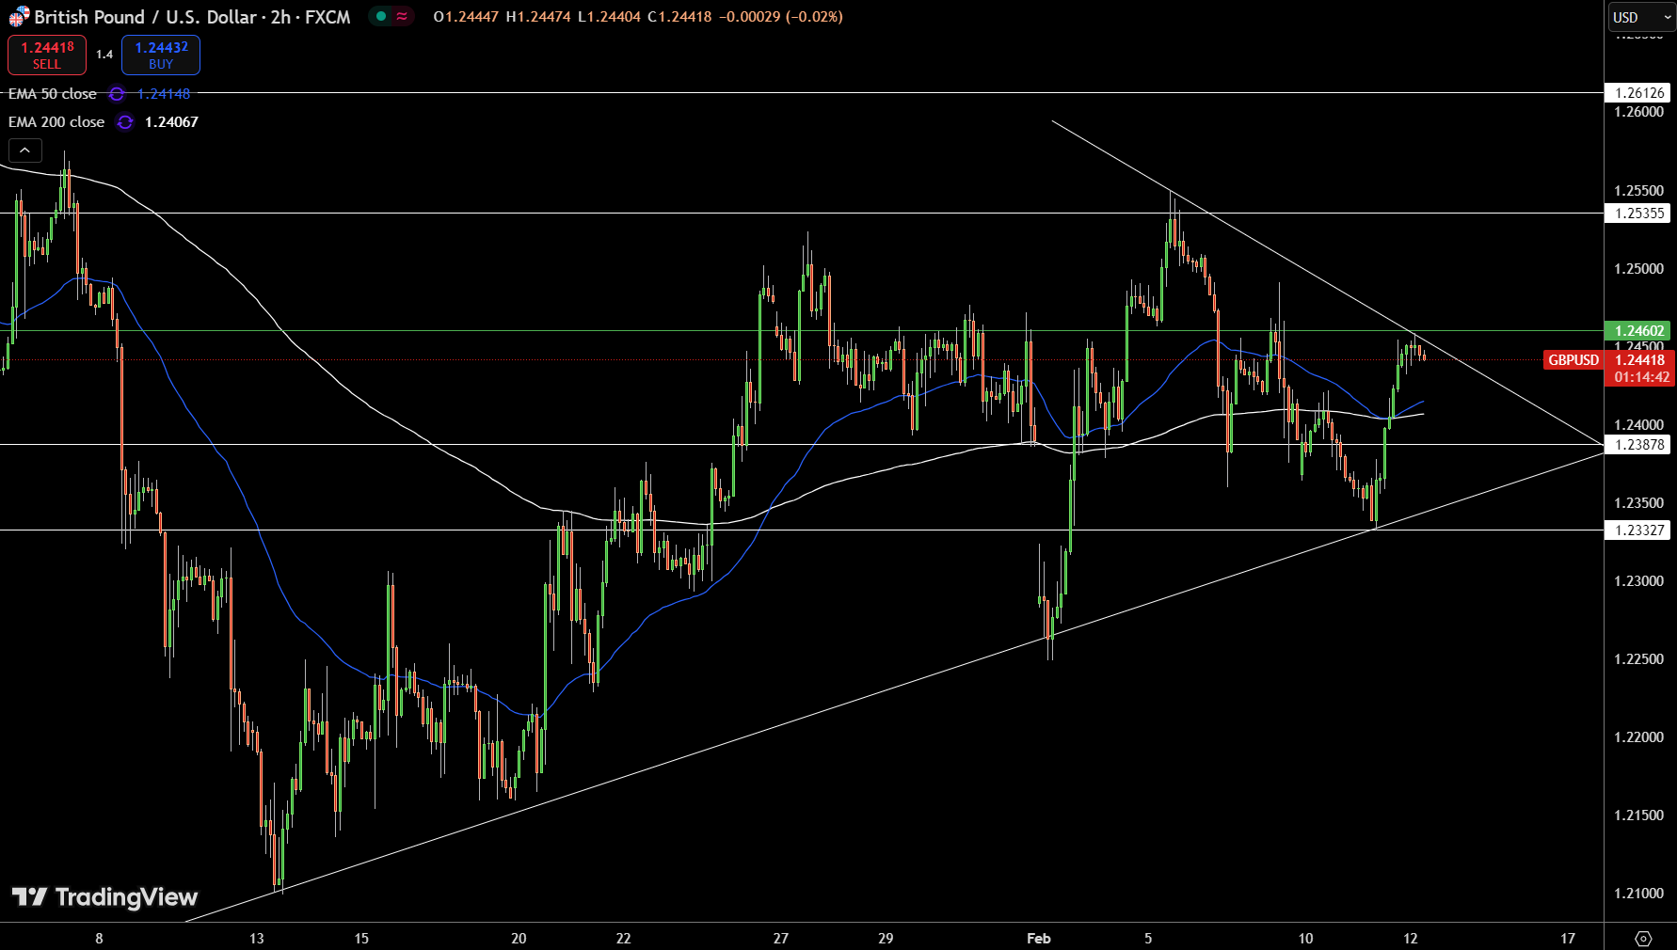Click the 1.25355 price line label
The height and width of the screenshot is (950, 1677).
(x=1637, y=214)
